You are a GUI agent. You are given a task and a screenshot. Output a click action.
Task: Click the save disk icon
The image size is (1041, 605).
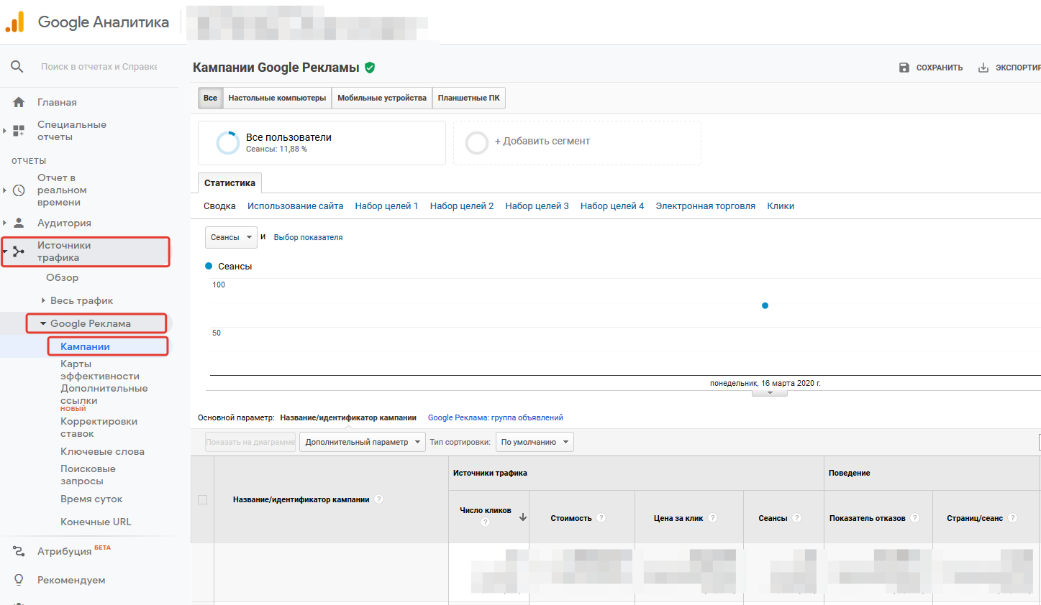click(904, 68)
